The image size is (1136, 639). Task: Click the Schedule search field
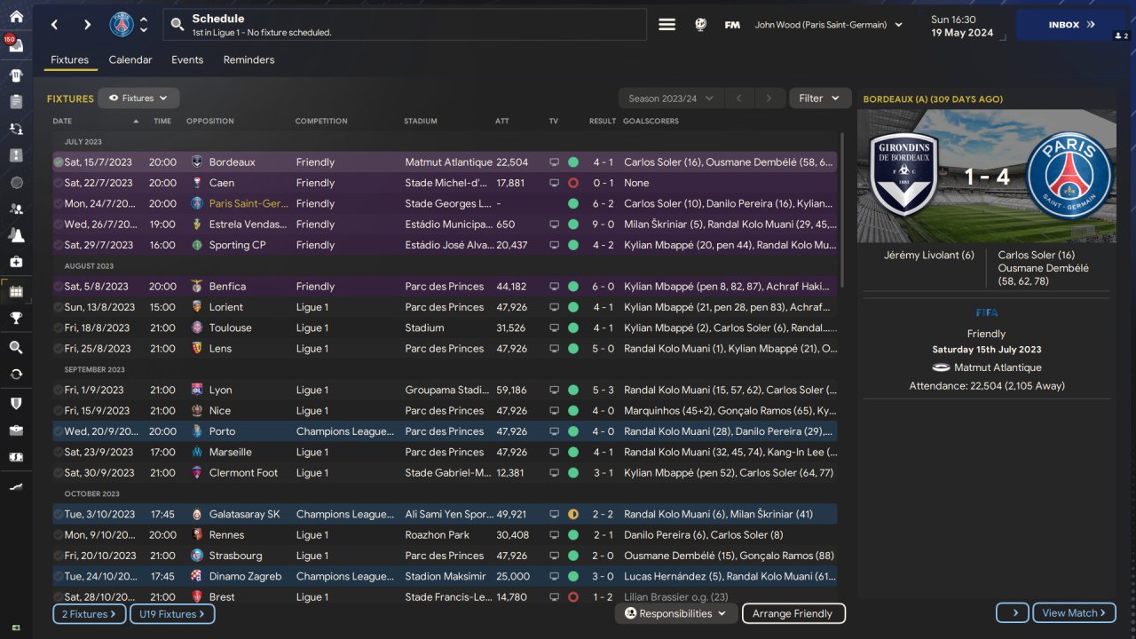405,25
